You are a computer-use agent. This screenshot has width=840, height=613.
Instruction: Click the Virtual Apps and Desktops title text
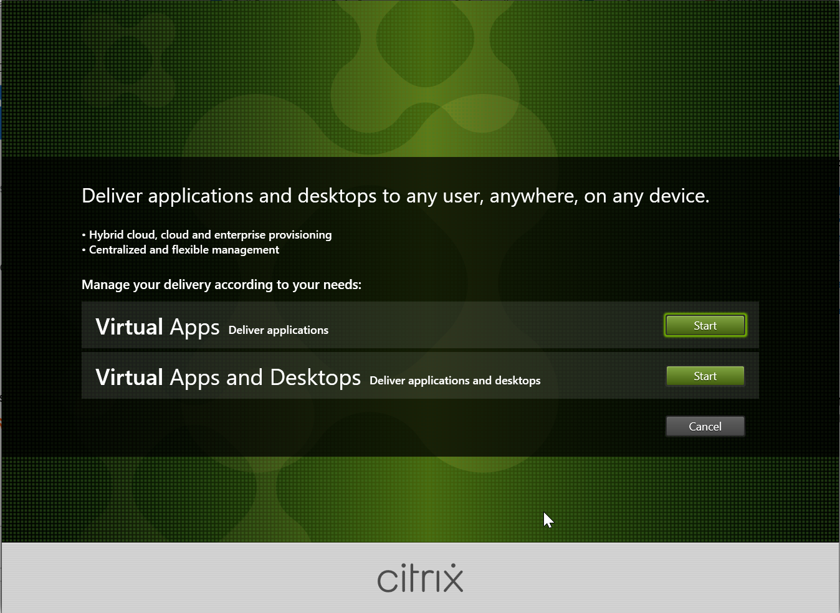tap(227, 377)
